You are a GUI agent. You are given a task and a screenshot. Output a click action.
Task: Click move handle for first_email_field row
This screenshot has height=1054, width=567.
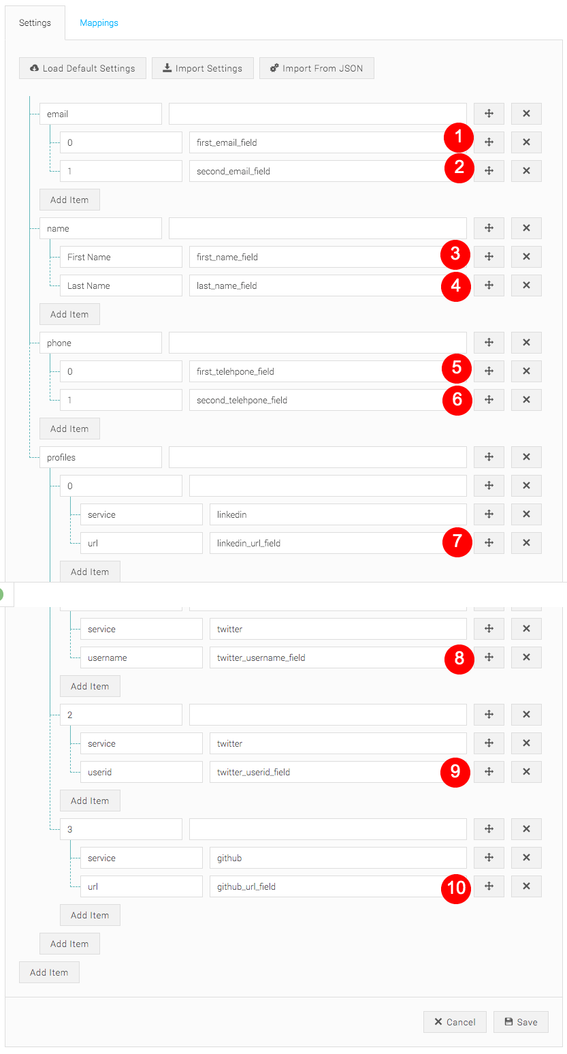[x=489, y=142]
